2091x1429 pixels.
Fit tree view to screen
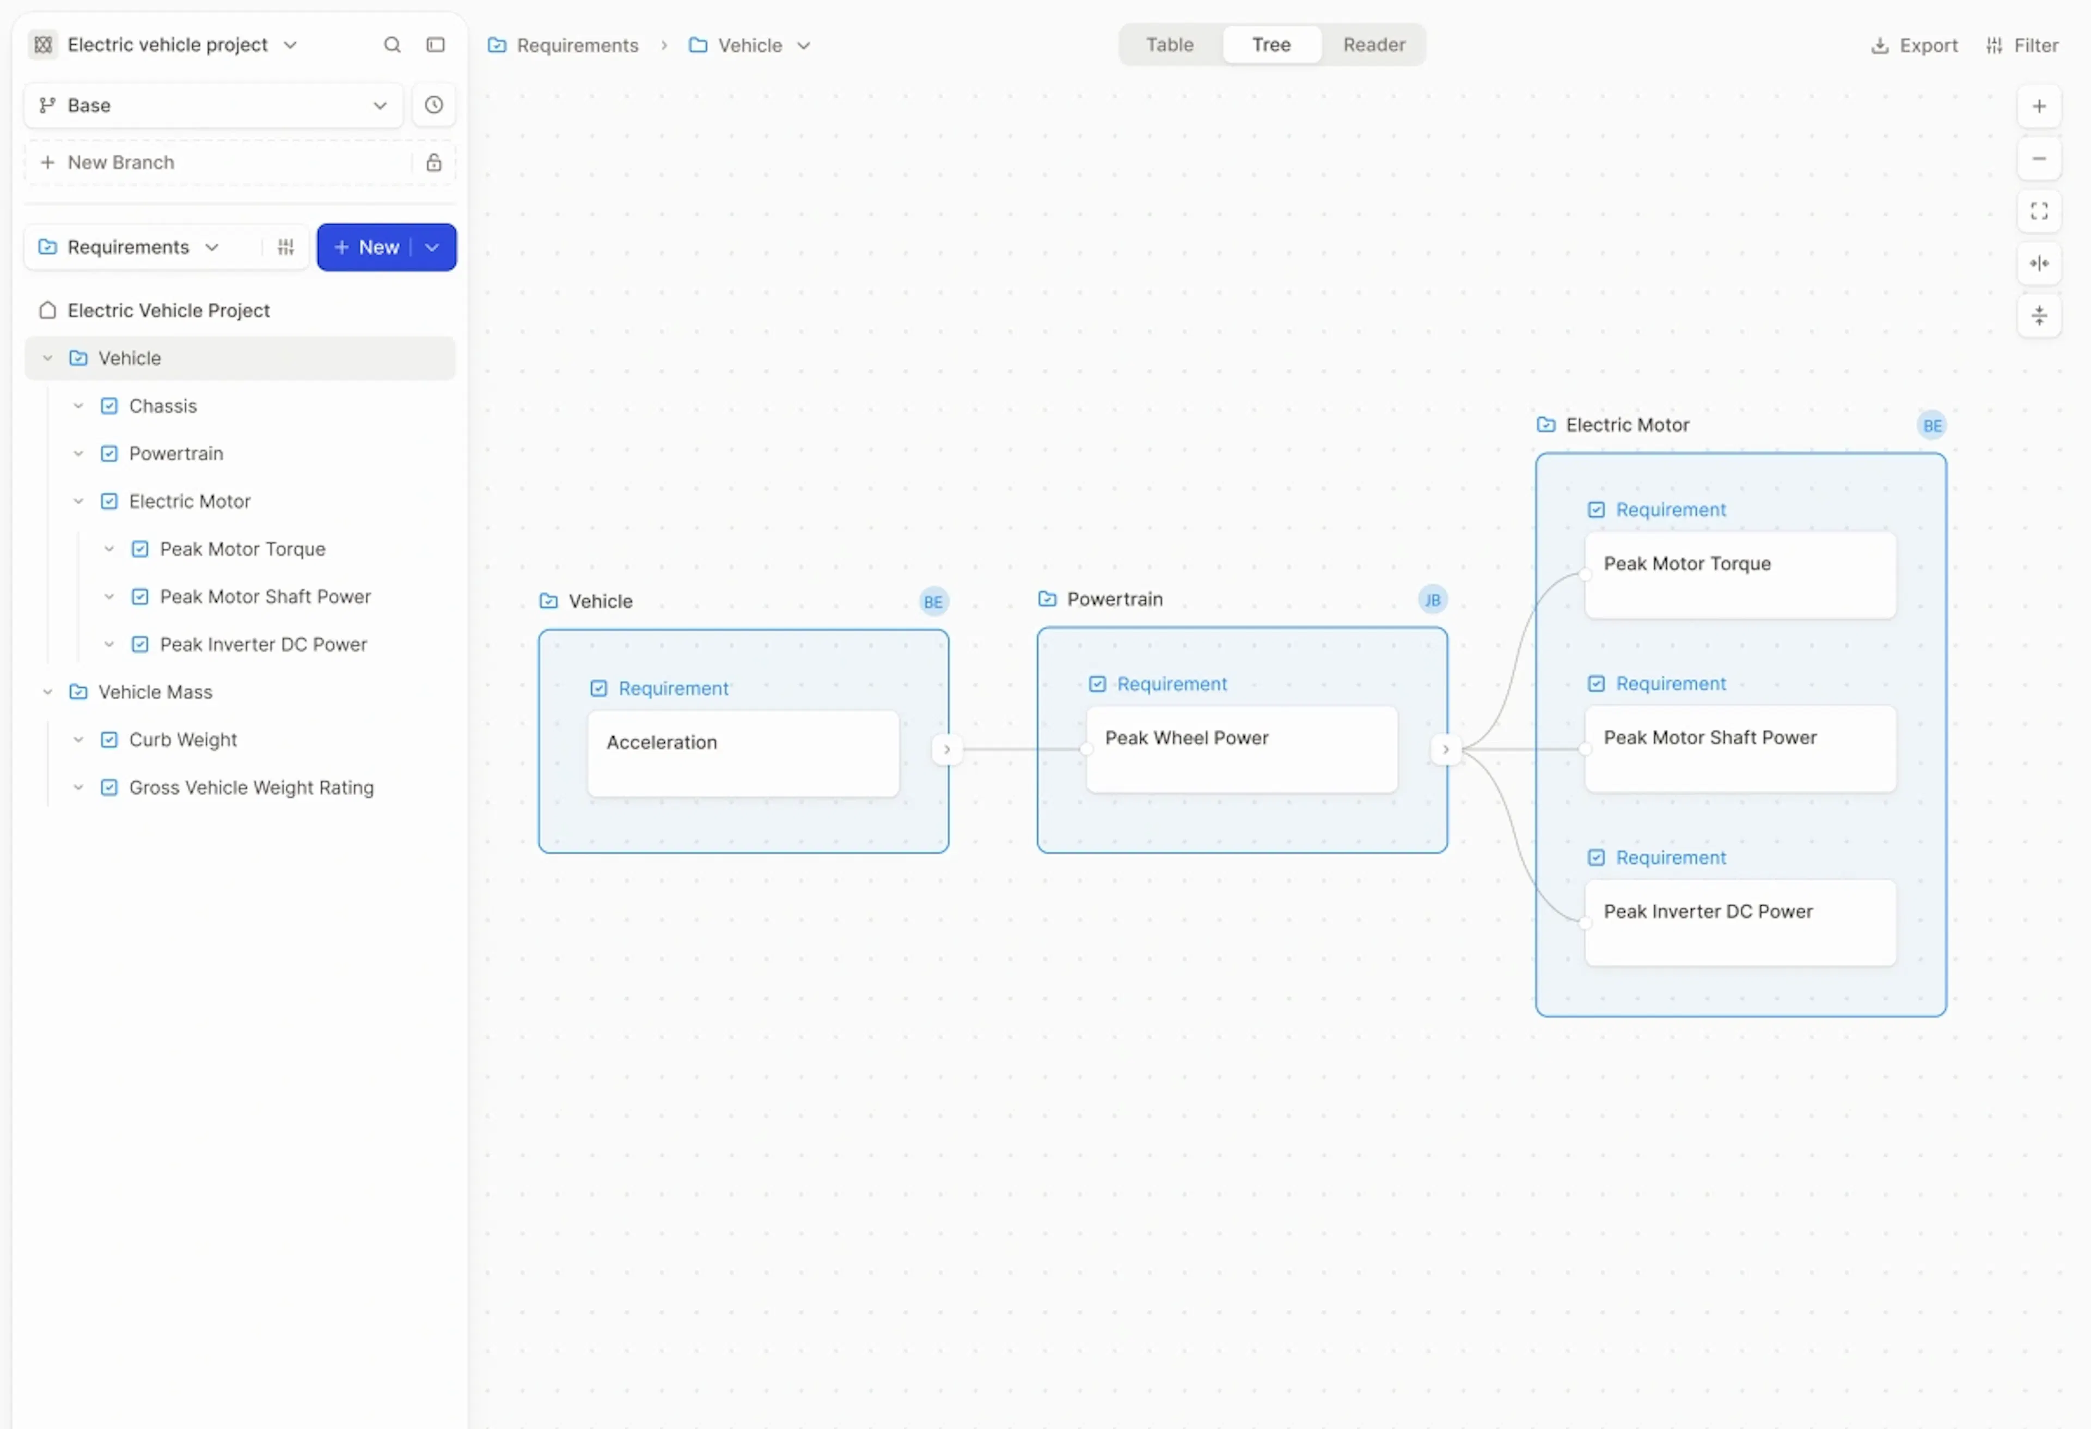pyautogui.click(x=2039, y=211)
